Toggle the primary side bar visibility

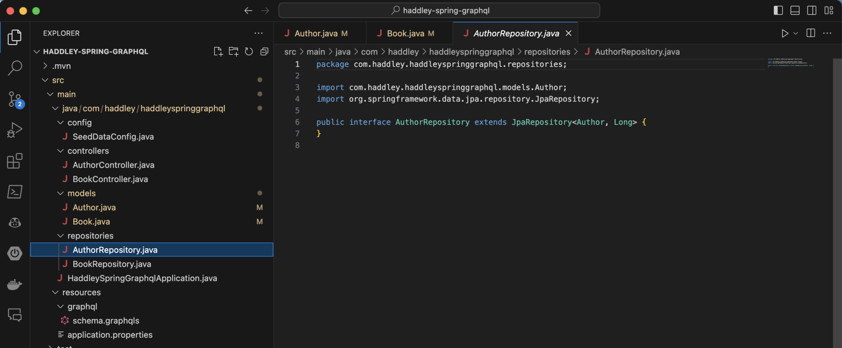(x=778, y=11)
